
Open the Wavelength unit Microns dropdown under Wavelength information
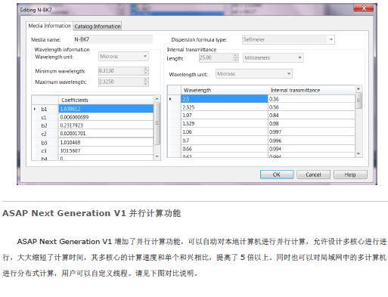[x=123, y=56]
